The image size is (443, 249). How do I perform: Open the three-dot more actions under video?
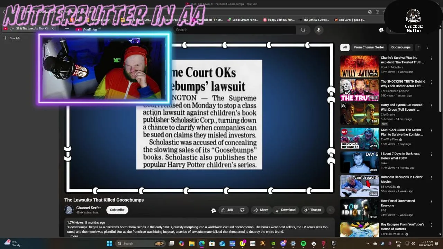331,210
